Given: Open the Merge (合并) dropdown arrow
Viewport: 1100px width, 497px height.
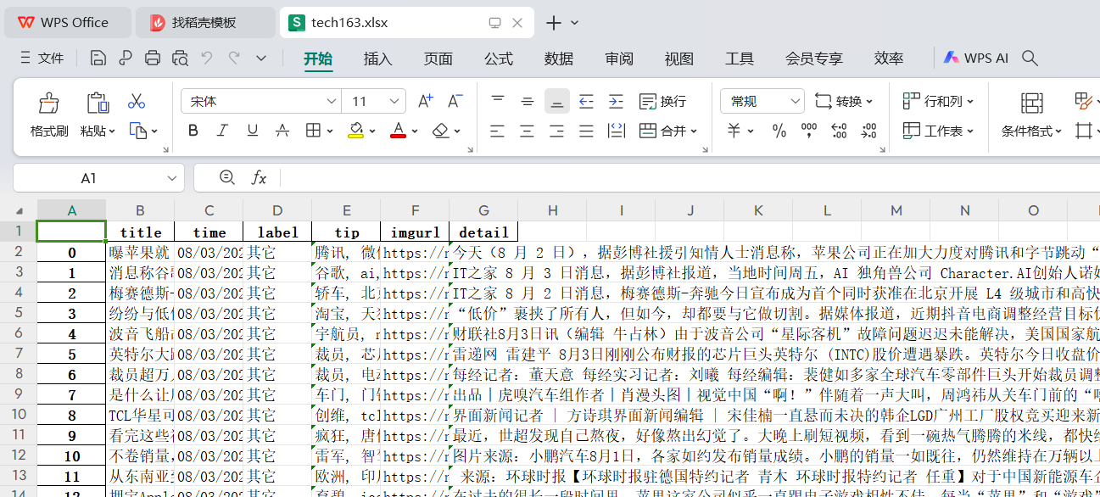Looking at the screenshot, I should click(693, 131).
